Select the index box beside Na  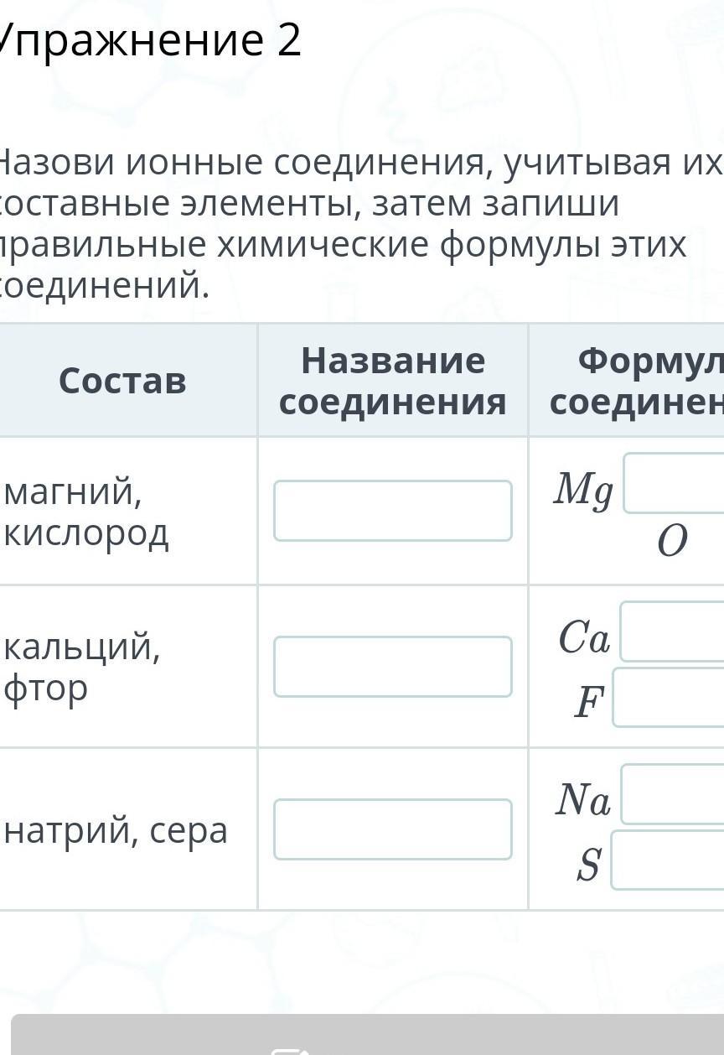point(673,795)
